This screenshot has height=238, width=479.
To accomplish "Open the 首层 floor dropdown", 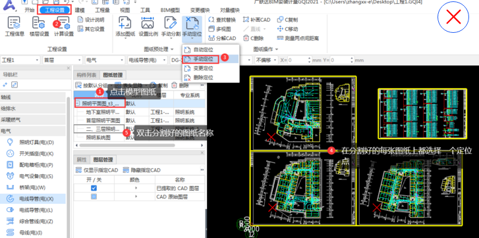I will (63, 60).
